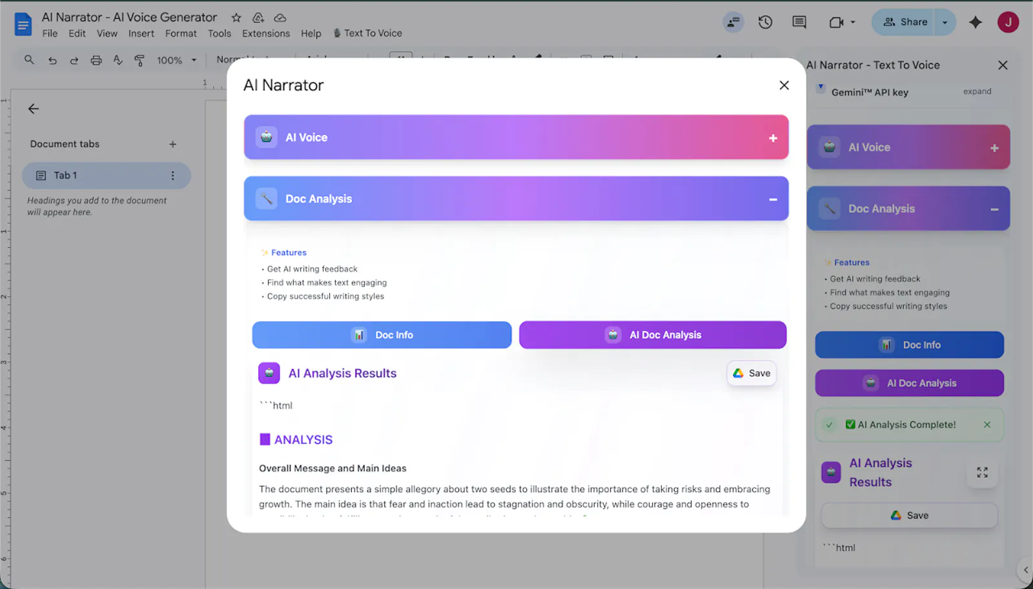Save analysis results in dialog
Image resolution: width=1033 pixels, height=589 pixels.
point(752,374)
